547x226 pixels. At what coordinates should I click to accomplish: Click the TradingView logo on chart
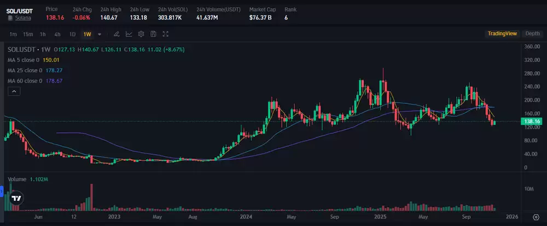17,198
